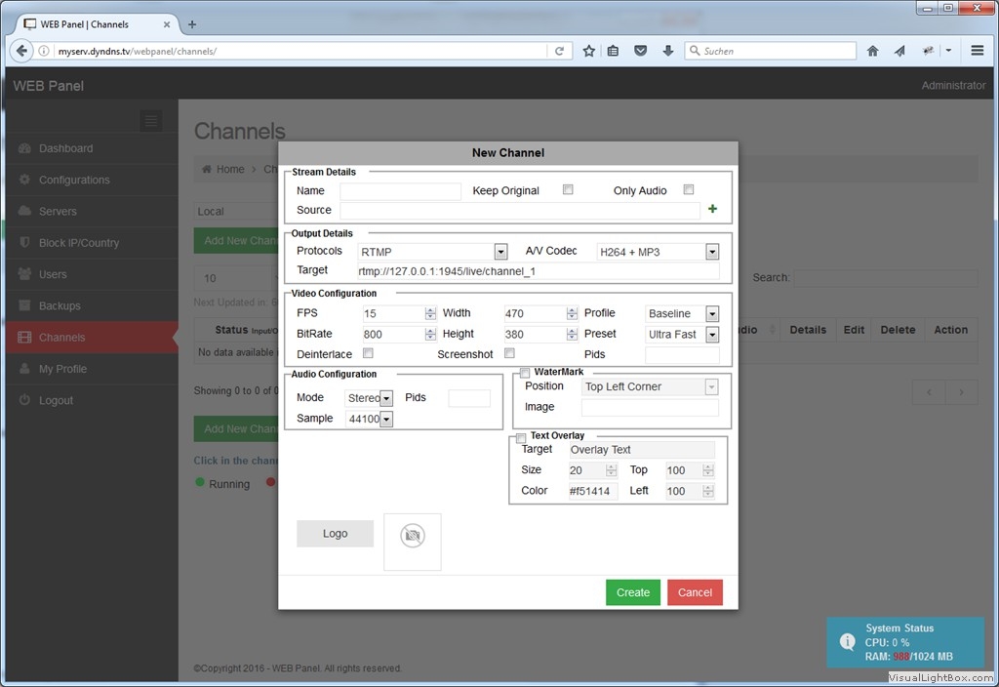Image resolution: width=999 pixels, height=687 pixels.
Task: Click the Pocket icon in toolbar
Action: [x=641, y=51]
